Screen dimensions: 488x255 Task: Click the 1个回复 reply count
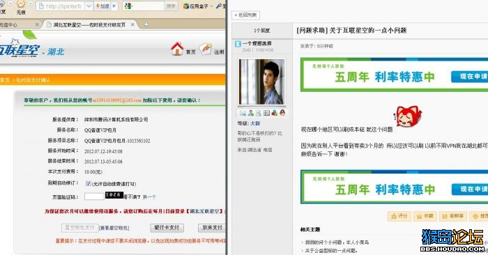pos(261,31)
